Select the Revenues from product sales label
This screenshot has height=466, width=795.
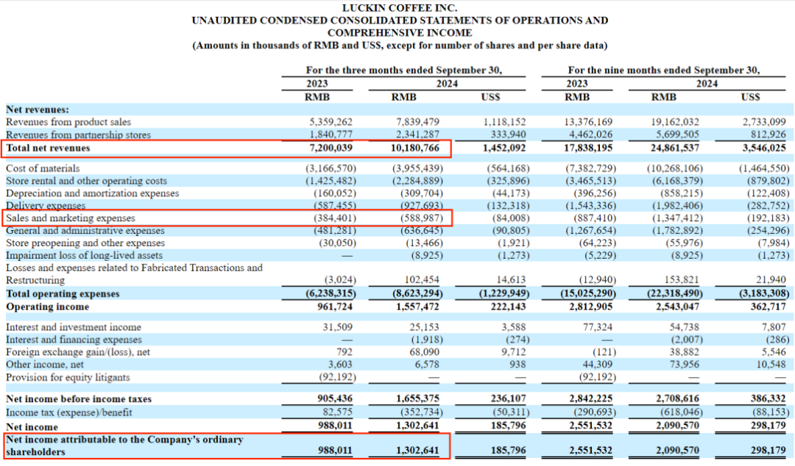tap(68, 122)
